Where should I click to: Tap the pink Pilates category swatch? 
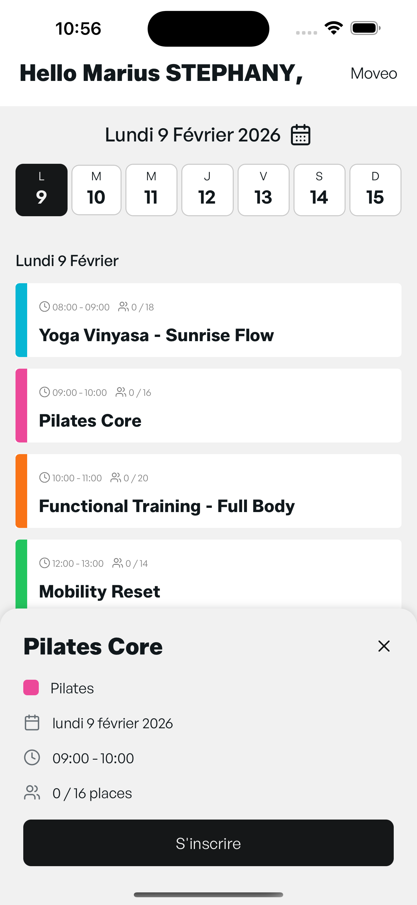pos(31,687)
